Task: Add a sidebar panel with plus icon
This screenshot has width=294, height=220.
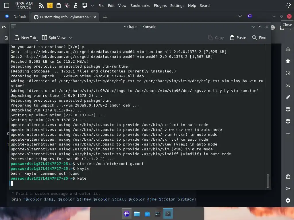Action: pyautogui.click(x=288, y=133)
